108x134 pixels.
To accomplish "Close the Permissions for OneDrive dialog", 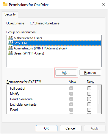I will [x=103, y=4].
